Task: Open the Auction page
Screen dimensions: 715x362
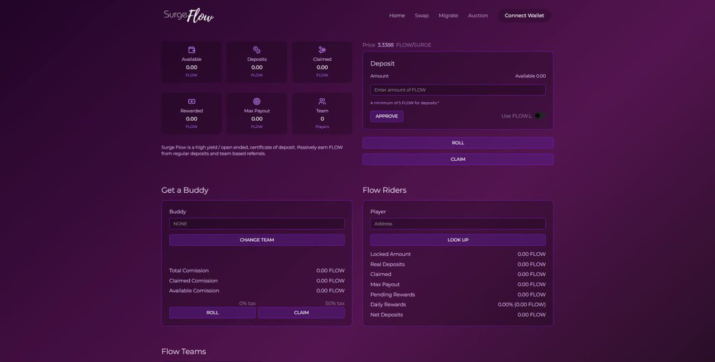Action: pos(478,15)
